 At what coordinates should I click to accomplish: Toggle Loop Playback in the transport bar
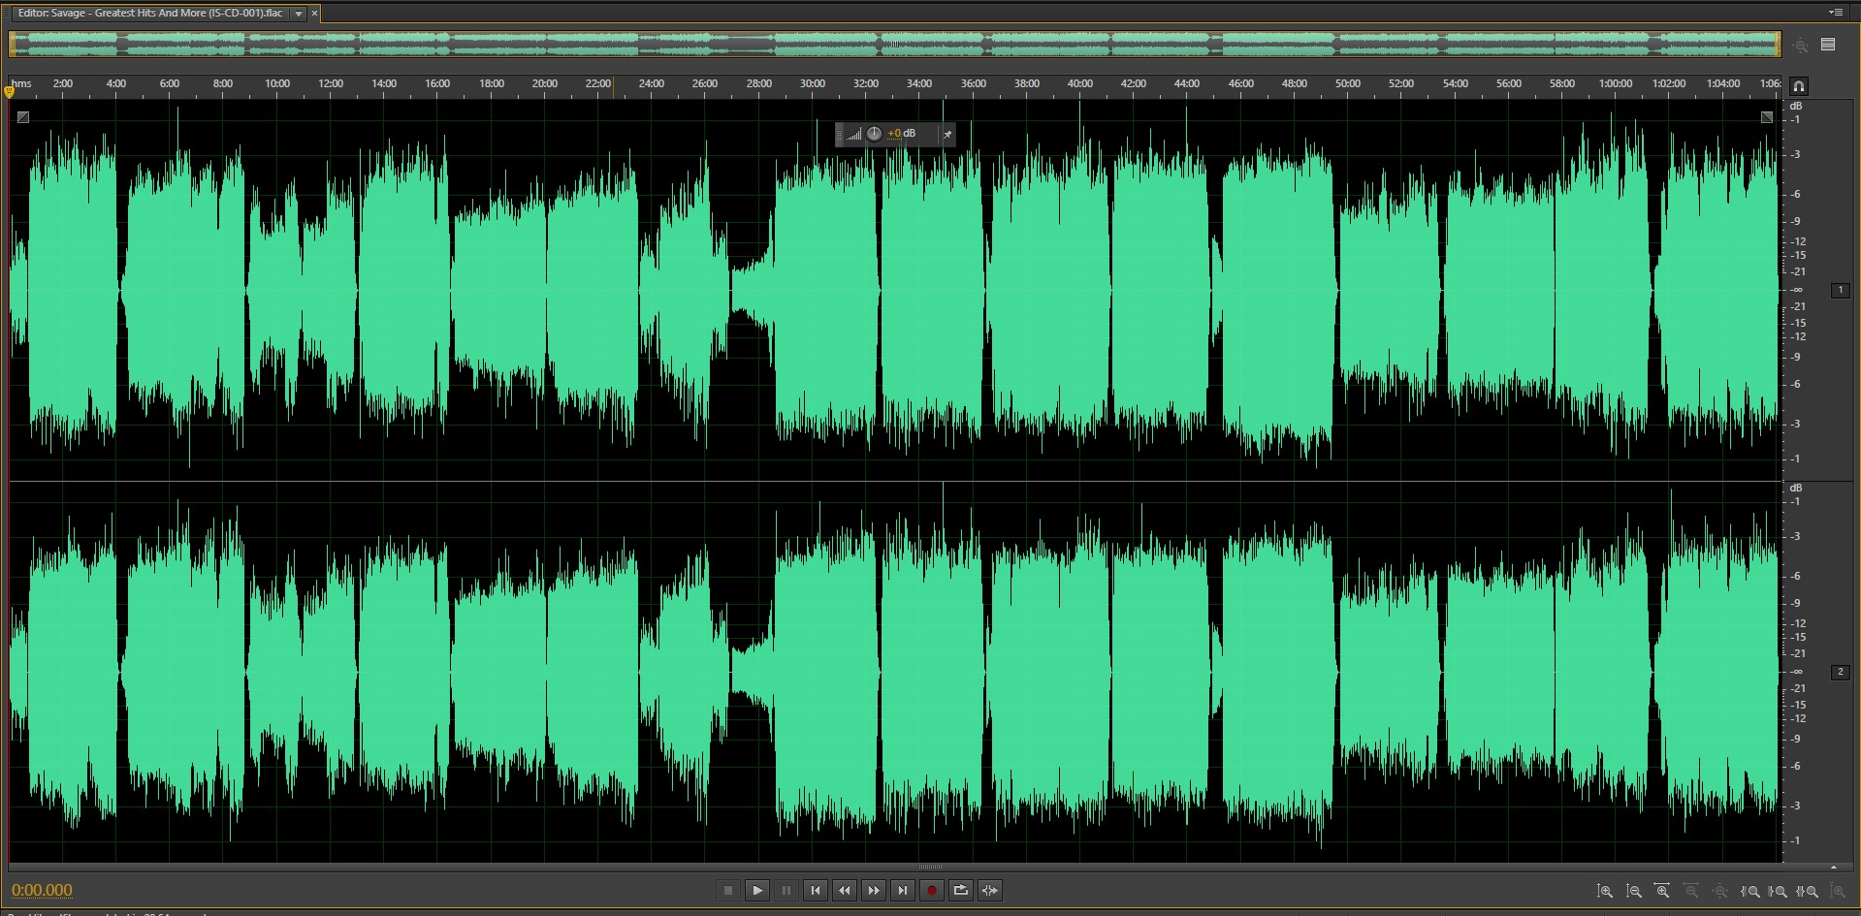click(961, 890)
